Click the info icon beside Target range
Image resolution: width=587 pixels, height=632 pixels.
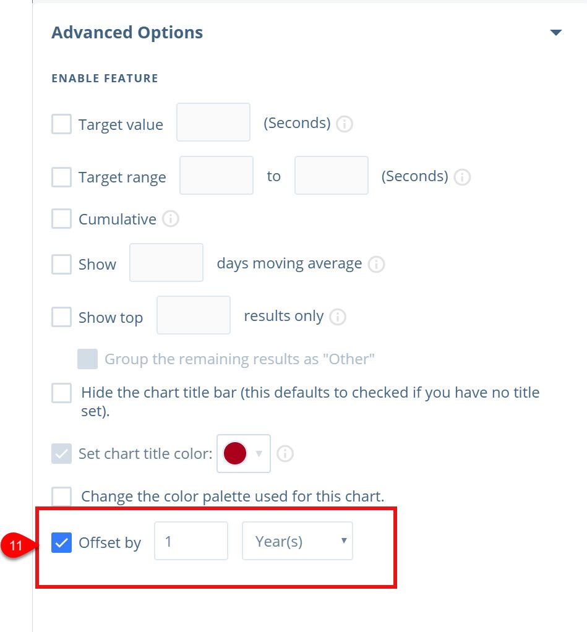click(462, 177)
